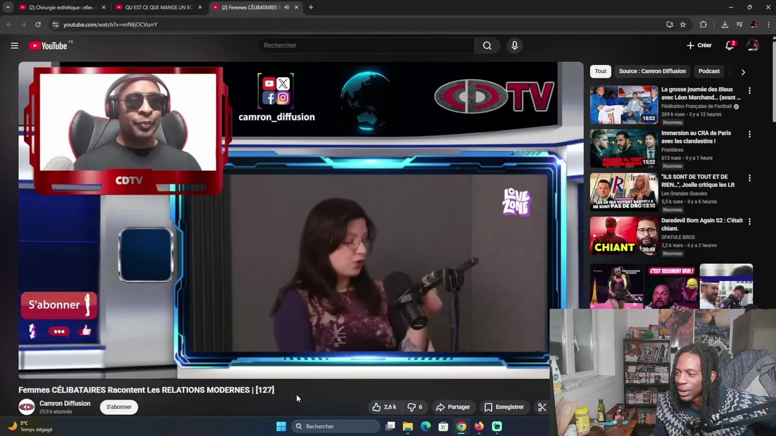Open three-dot menu for Daredevil Born Again video
The image size is (776, 436).
[749, 222]
